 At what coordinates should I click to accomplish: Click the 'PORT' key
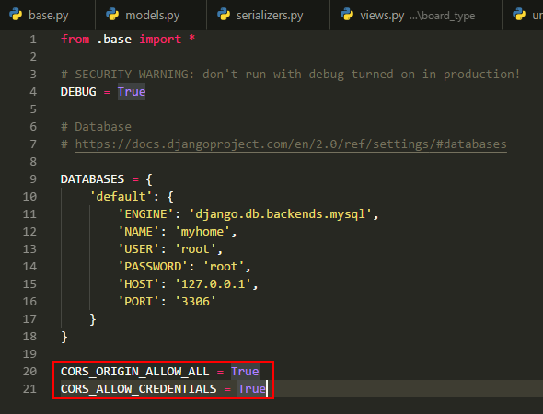(x=139, y=302)
